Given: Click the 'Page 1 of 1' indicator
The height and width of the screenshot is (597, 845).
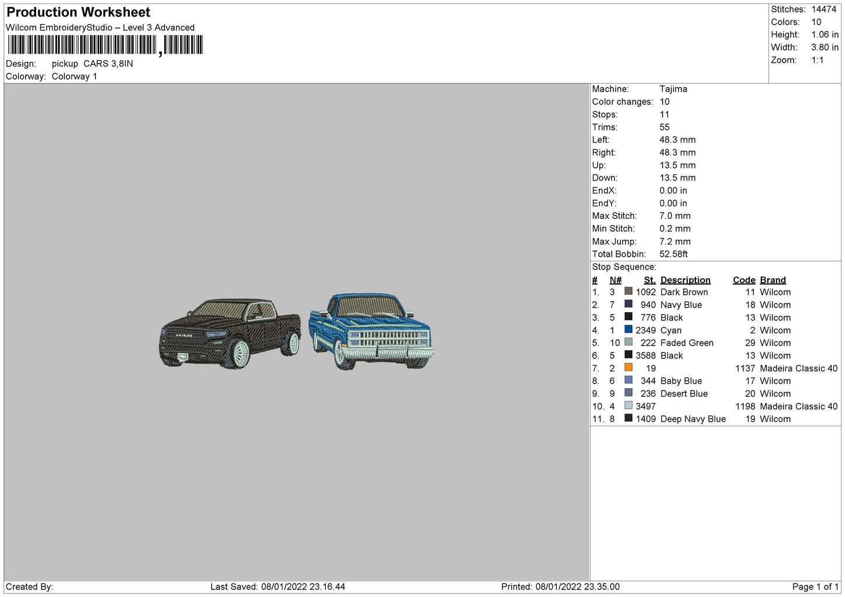Looking at the screenshot, I should [x=815, y=586].
